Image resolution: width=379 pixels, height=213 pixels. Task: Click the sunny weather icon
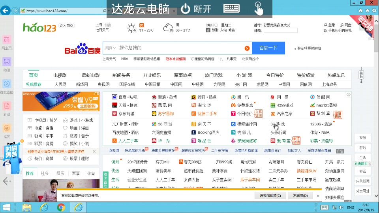pyautogui.click(x=131, y=28)
